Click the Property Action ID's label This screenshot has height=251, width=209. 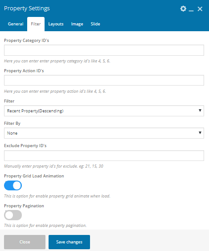pyautogui.click(x=24, y=71)
